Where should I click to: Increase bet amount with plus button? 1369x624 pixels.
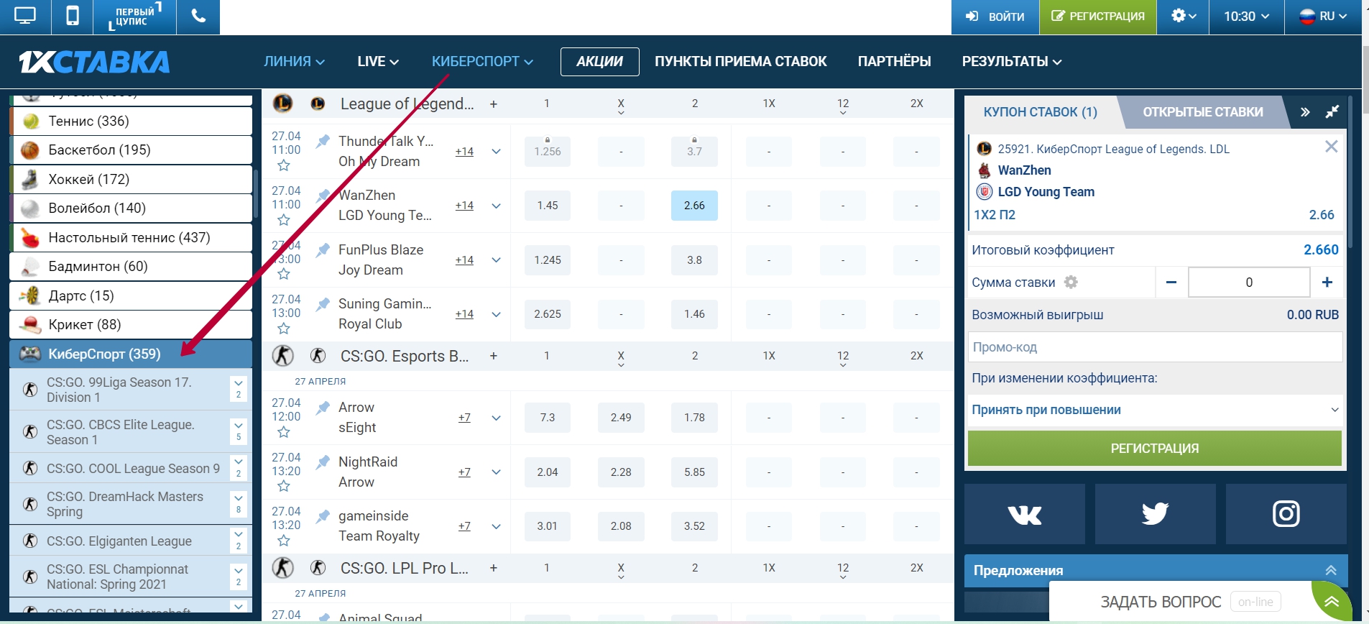(1327, 283)
